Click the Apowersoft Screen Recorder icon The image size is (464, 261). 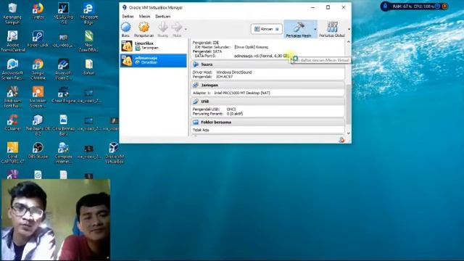tap(12, 70)
